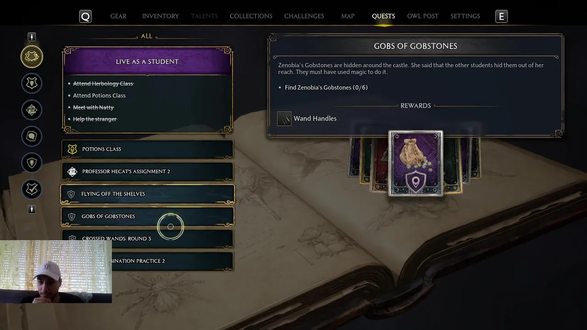
Task: Select the completed quests checkmark filter icon
Action: pyautogui.click(x=32, y=189)
